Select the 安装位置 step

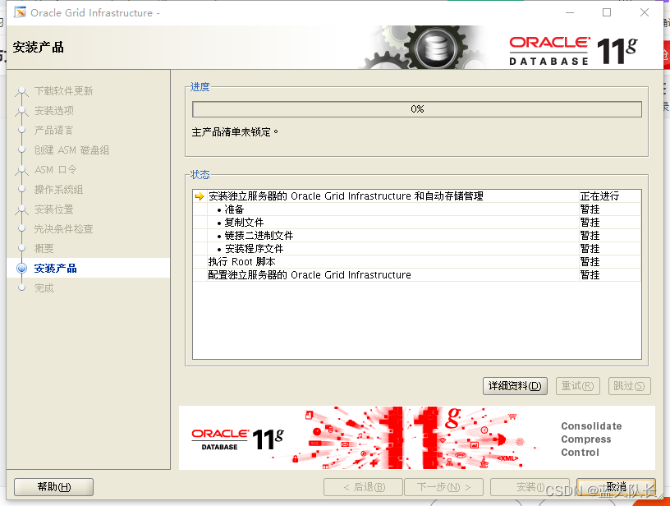(54, 209)
